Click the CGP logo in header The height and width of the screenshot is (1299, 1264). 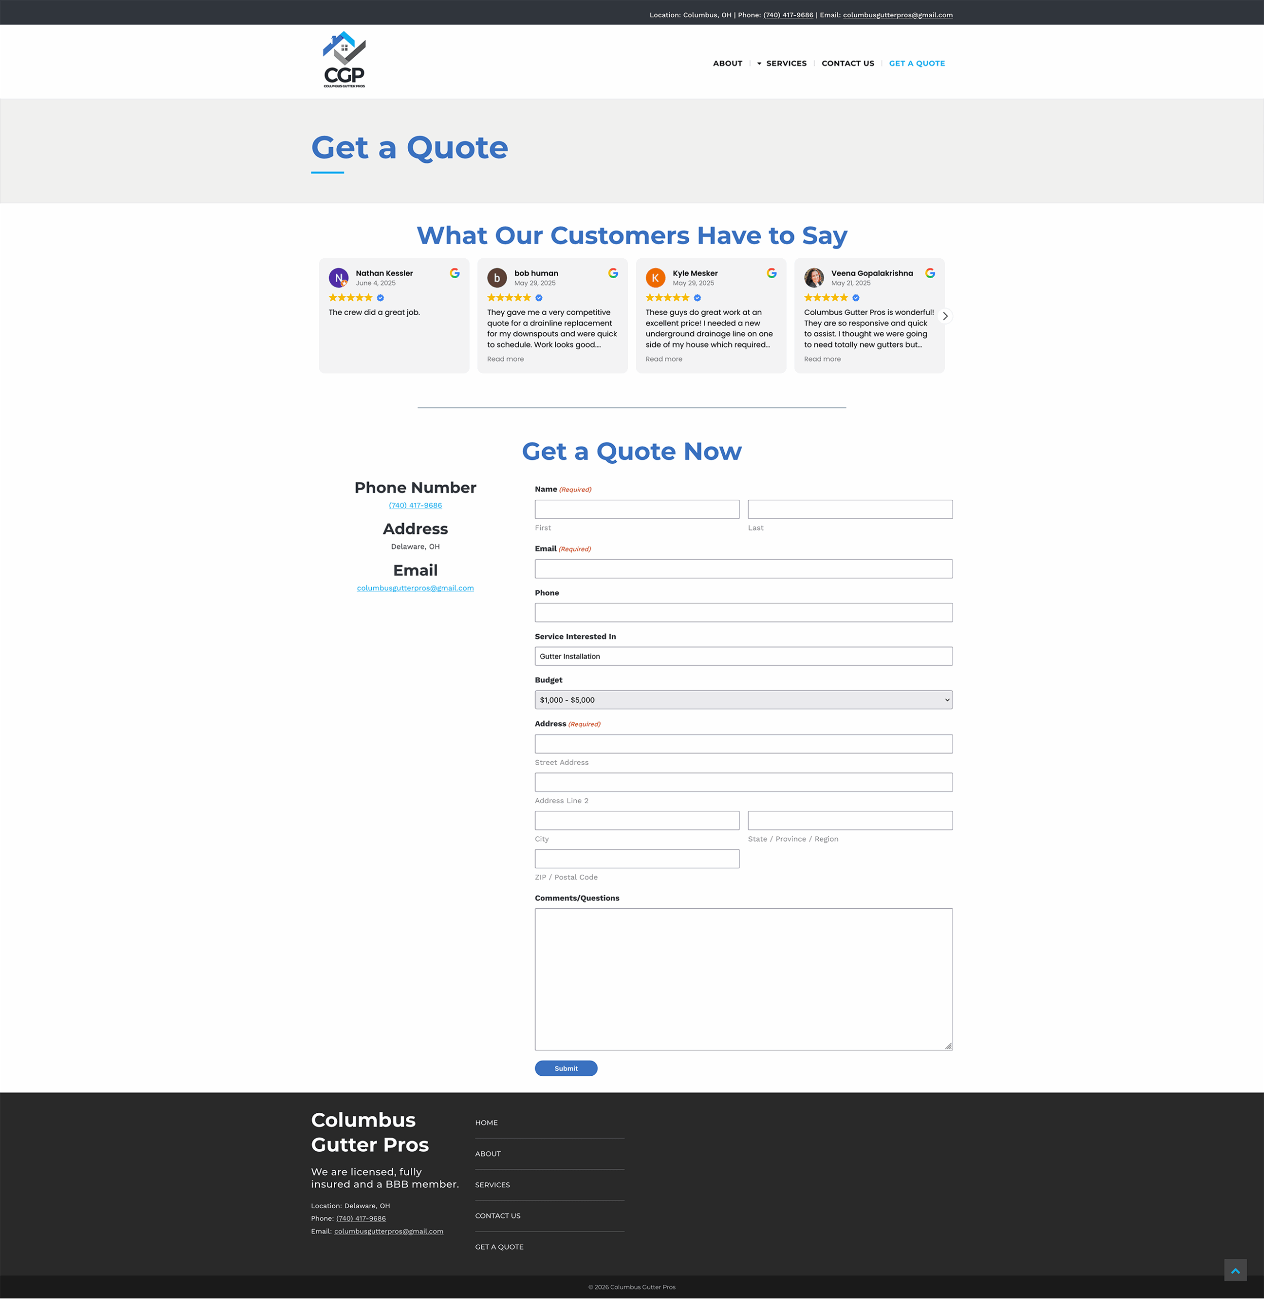point(344,60)
